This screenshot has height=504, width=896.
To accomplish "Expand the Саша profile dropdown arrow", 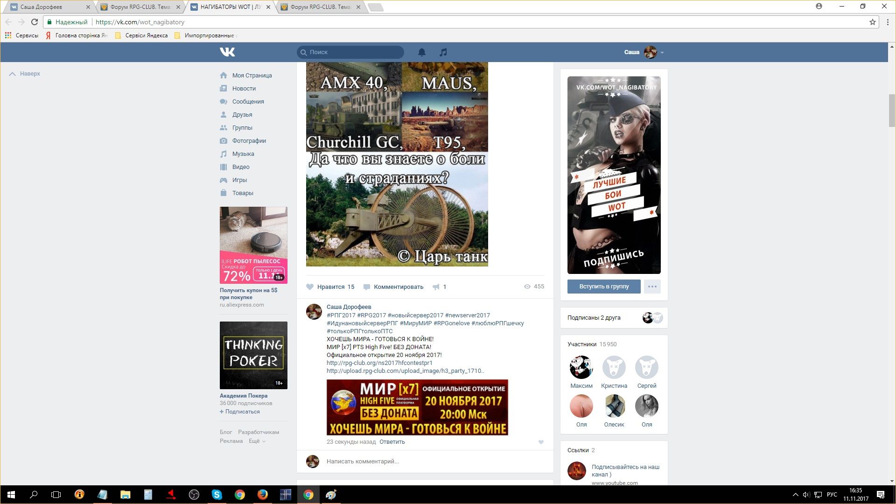I will coord(662,52).
